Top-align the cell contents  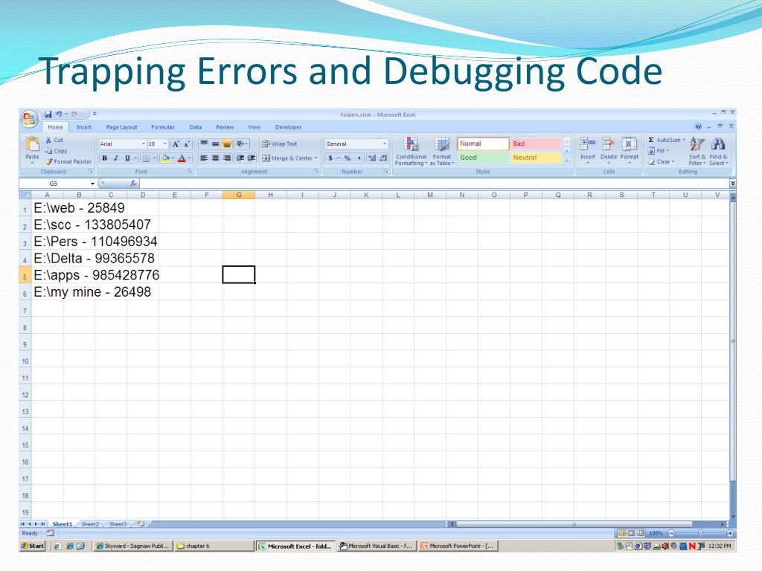pyautogui.click(x=204, y=143)
